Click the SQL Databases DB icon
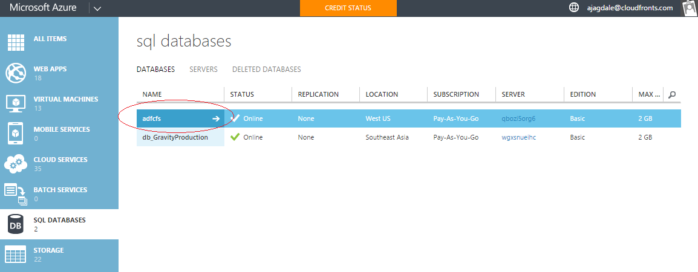The image size is (698, 272). point(16,224)
